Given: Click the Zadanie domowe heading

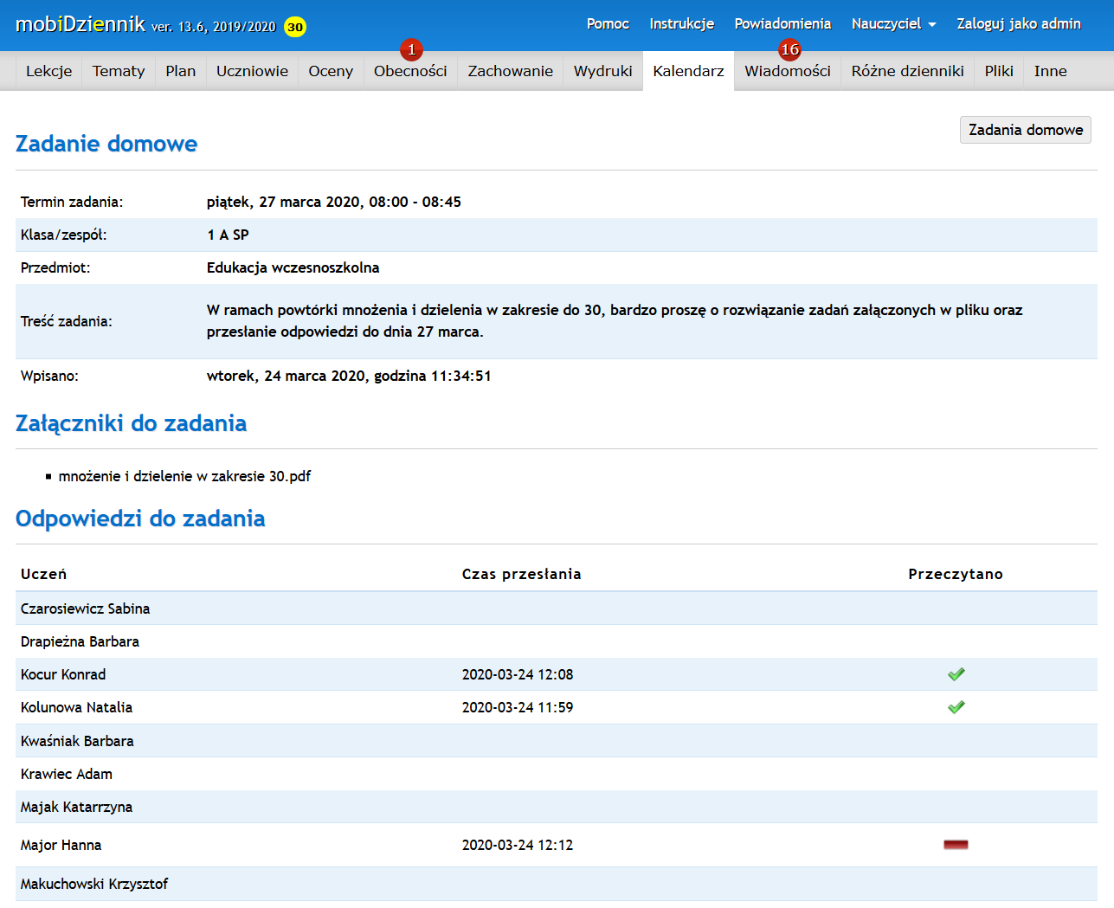Looking at the screenshot, I should coord(106,144).
